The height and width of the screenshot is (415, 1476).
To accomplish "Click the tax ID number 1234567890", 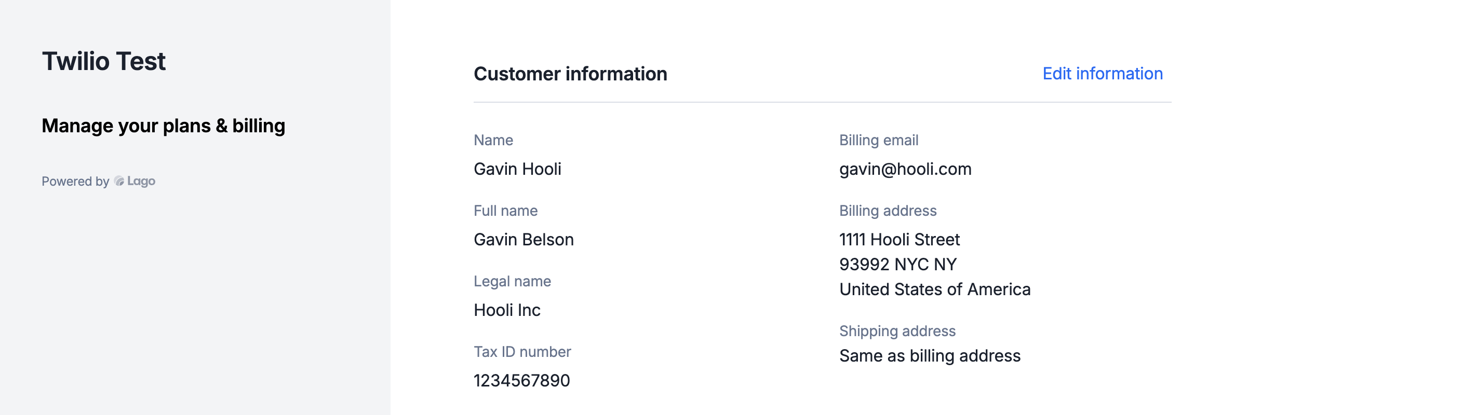I will (522, 380).
